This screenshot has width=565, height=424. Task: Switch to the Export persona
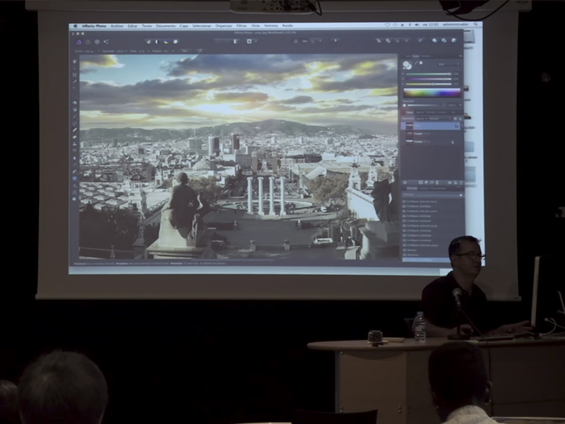click(x=106, y=42)
